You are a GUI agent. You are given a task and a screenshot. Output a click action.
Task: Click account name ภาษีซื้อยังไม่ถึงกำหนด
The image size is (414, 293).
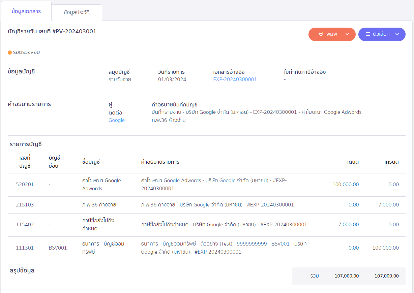(98, 225)
